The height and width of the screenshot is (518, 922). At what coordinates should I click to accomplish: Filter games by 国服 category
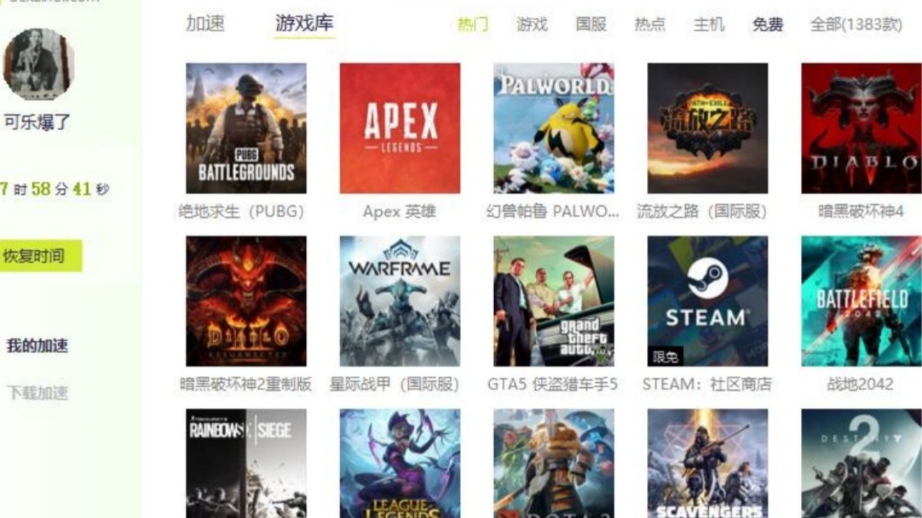pos(591,24)
